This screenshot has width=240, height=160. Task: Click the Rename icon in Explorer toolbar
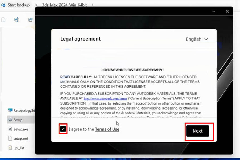[x=17, y=20]
